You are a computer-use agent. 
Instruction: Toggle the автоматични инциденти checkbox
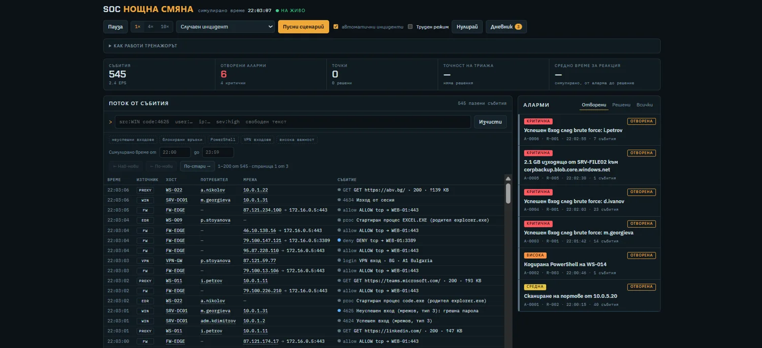point(336,27)
